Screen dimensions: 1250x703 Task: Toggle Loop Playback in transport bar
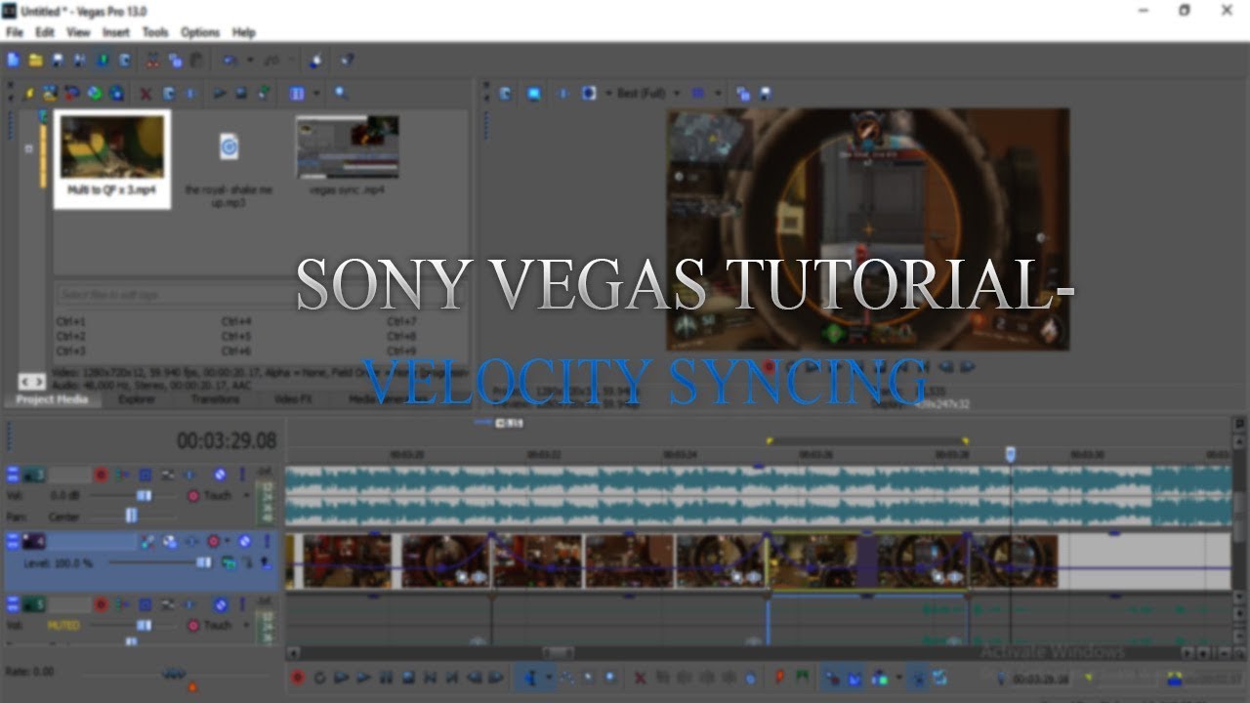[x=319, y=677]
